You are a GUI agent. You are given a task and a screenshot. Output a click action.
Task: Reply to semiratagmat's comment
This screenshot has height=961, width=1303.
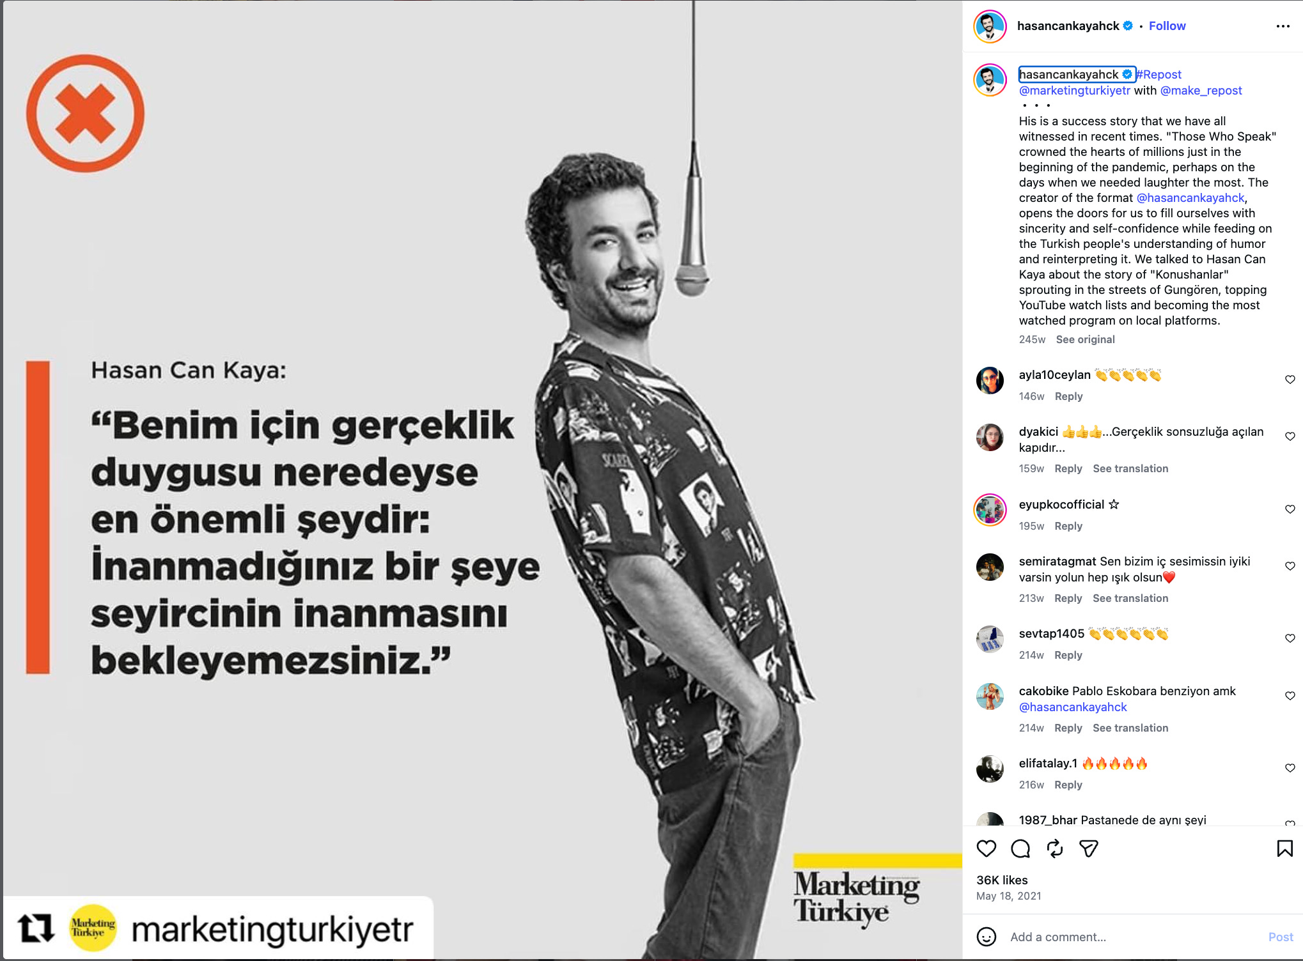pos(1068,598)
